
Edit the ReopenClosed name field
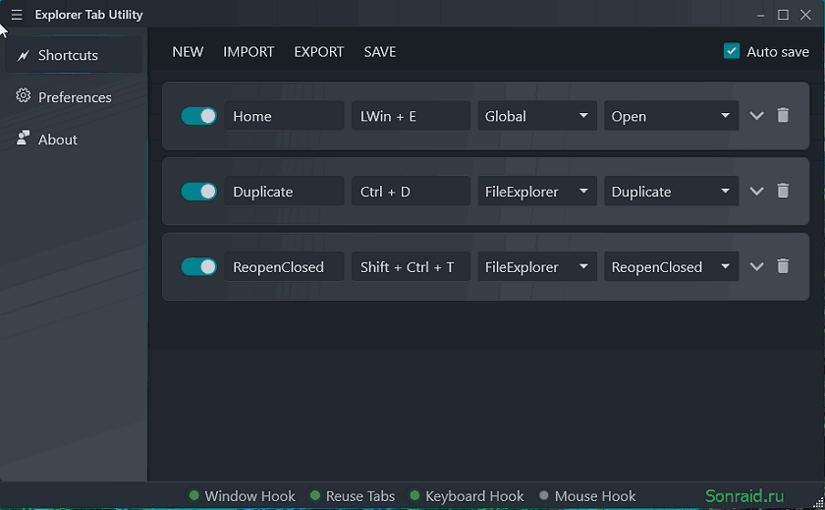tap(284, 266)
